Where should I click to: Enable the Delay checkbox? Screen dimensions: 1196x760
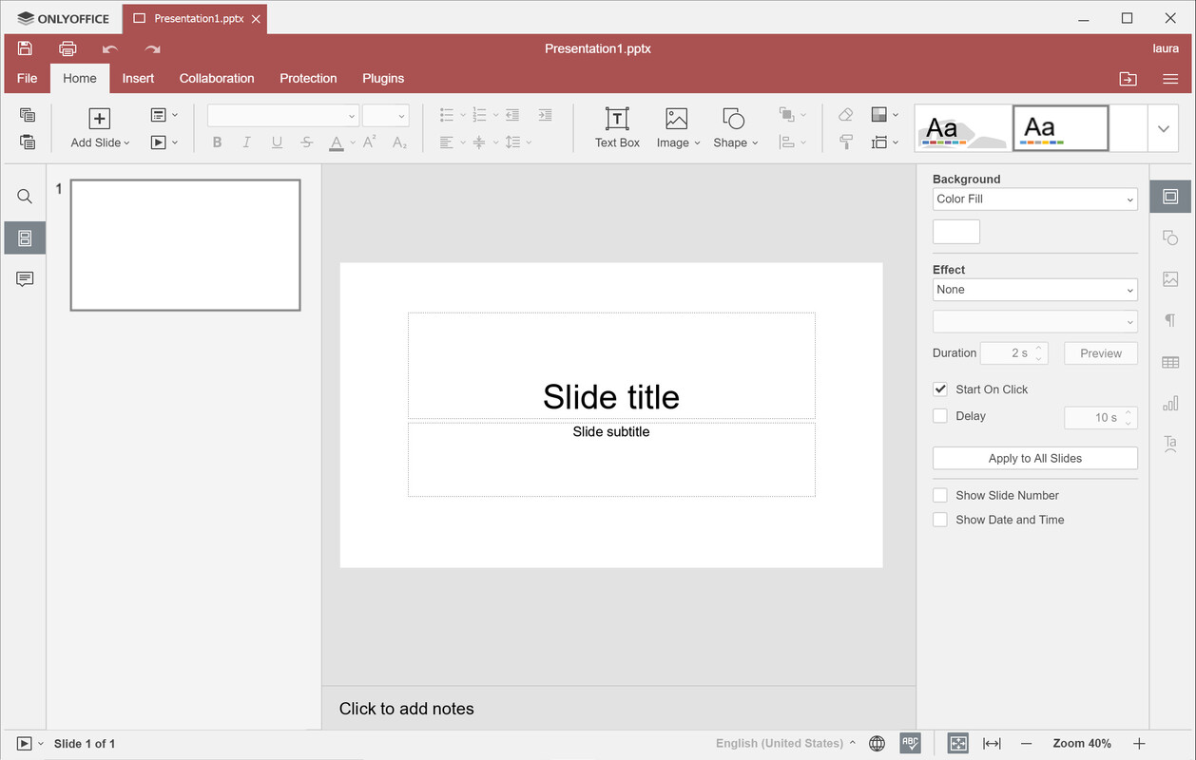tap(940, 416)
